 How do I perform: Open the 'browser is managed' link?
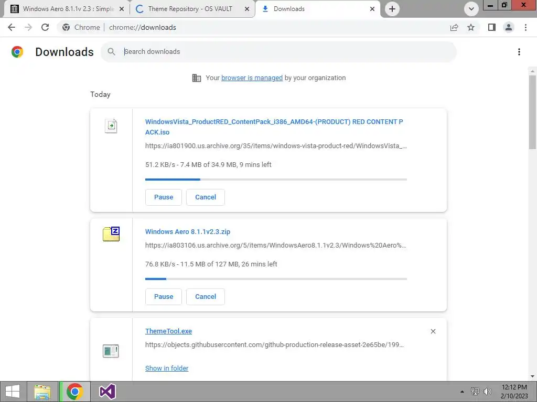252,78
